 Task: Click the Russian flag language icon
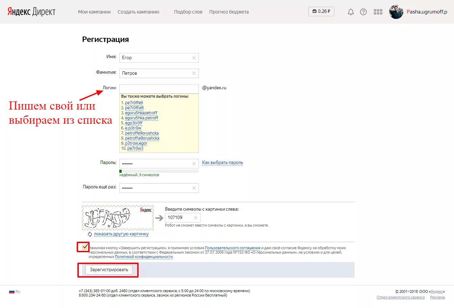(12, 291)
